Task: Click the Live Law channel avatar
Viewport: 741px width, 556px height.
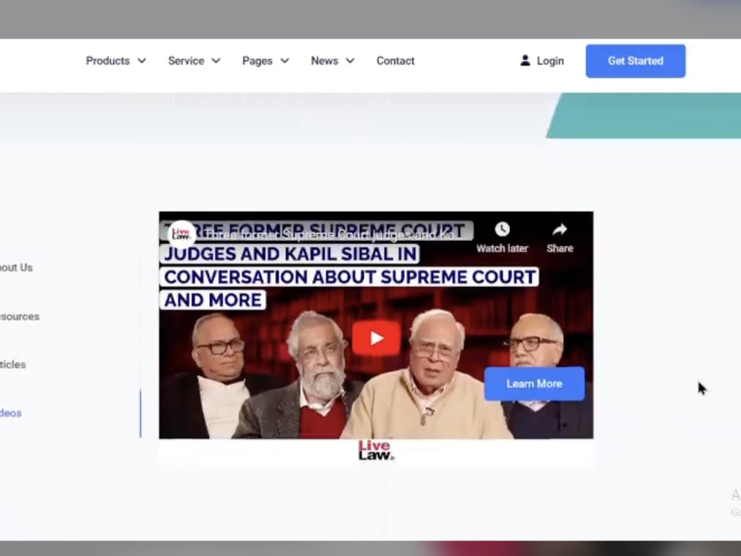Action: (182, 234)
